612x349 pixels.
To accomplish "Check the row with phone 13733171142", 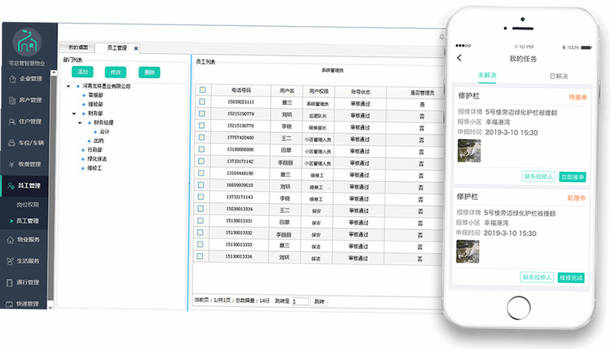I will pos(201,161).
